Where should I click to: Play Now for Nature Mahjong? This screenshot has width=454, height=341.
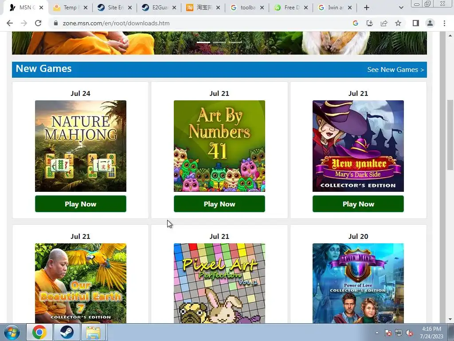[81, 204]
